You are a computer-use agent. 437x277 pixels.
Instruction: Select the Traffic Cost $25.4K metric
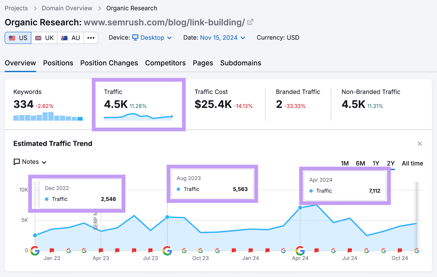213,104
